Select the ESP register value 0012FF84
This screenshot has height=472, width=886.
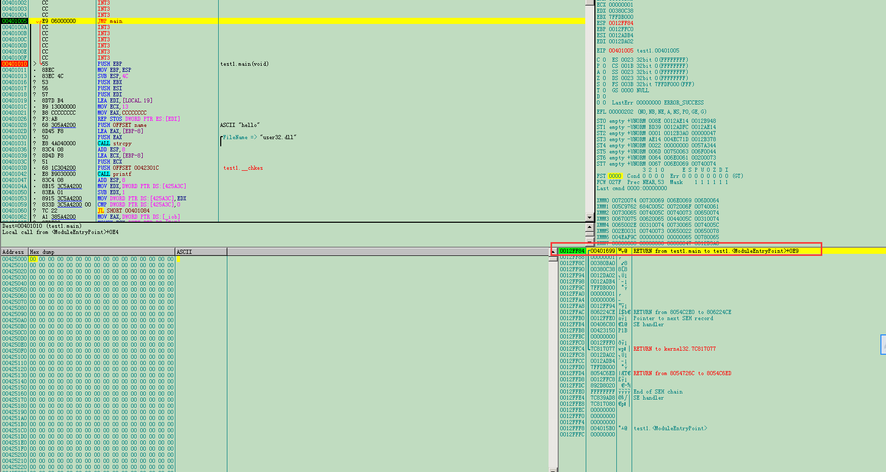(x=621, y=23)
